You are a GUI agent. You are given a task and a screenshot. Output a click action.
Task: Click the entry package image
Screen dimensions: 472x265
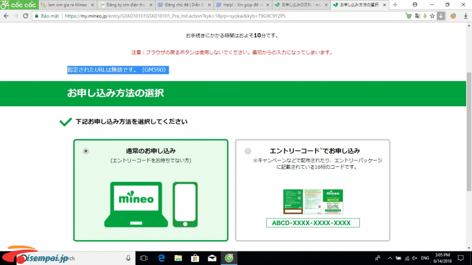pos(313,201)
